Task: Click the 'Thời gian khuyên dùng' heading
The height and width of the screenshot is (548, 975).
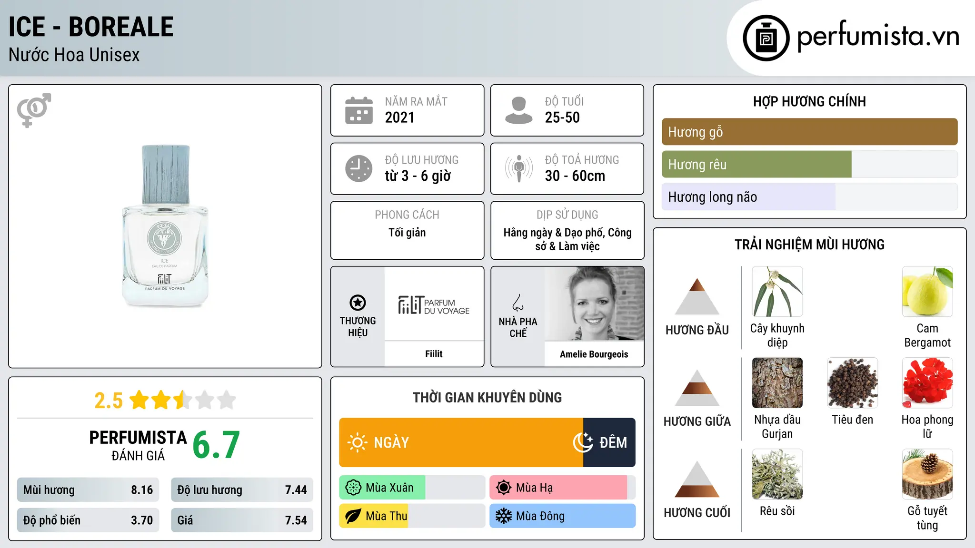Action: click(487, 397)
